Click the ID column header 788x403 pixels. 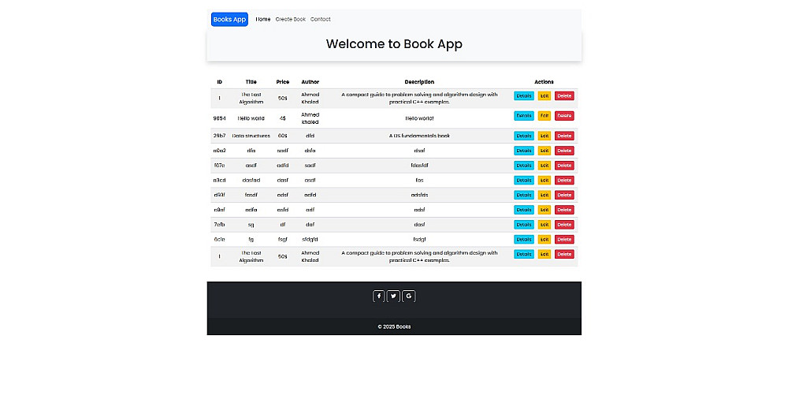pos(220,82)
